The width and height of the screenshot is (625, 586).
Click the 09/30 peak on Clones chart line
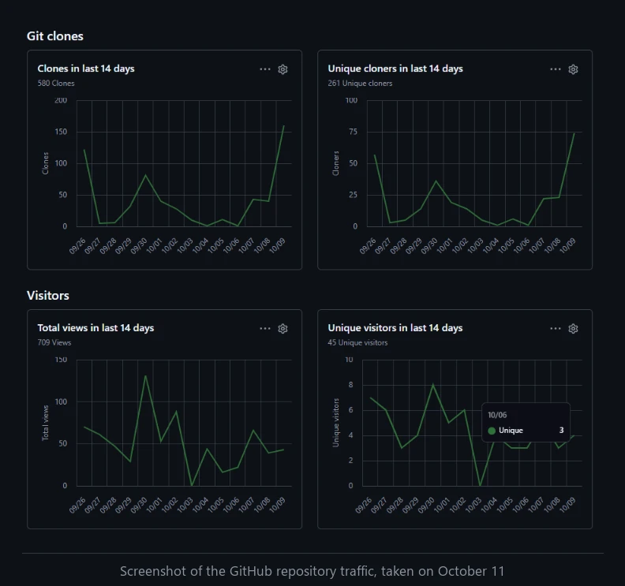[145, 175]
